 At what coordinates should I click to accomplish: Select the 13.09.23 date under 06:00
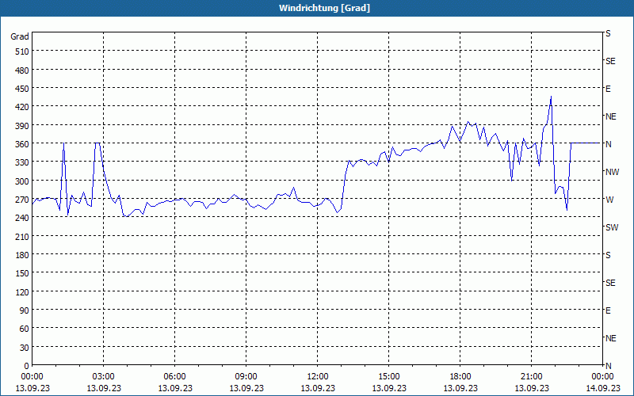[174, 388]
